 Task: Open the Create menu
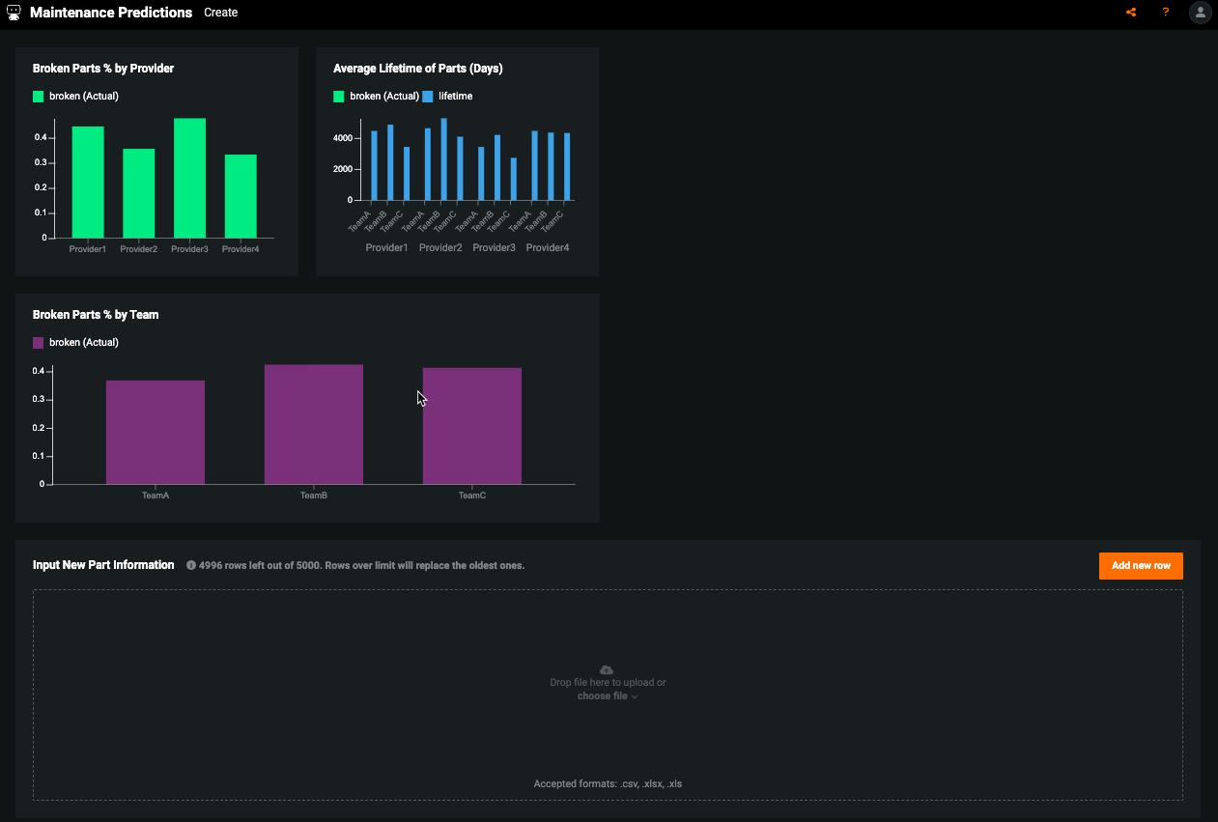coord(220,13)
